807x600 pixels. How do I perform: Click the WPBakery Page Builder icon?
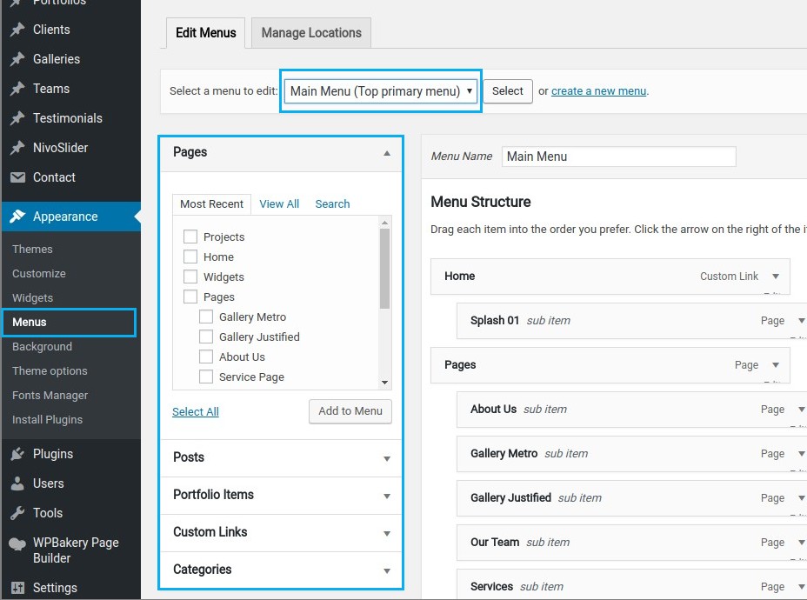17,544
